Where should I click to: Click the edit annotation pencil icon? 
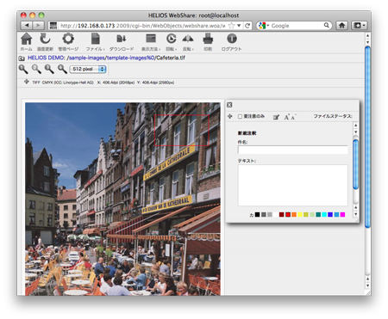[x=276, y=117]
